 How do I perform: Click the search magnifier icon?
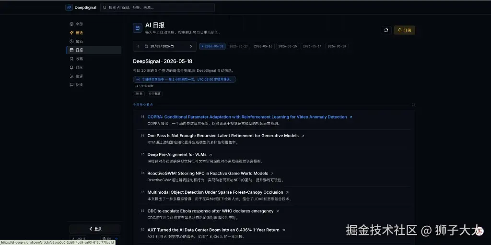point(105,8)
